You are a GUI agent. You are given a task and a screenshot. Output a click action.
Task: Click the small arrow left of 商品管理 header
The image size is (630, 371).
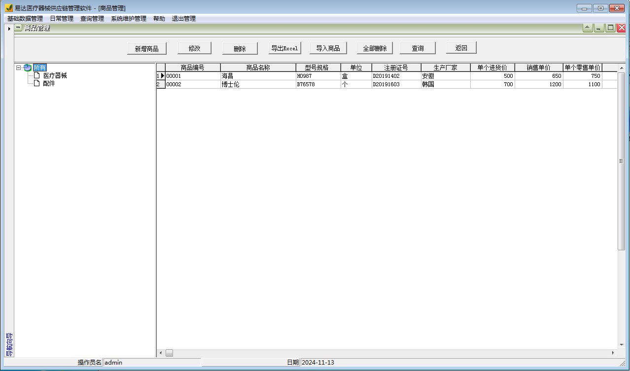pyautogui.click(x=9, y=29)
